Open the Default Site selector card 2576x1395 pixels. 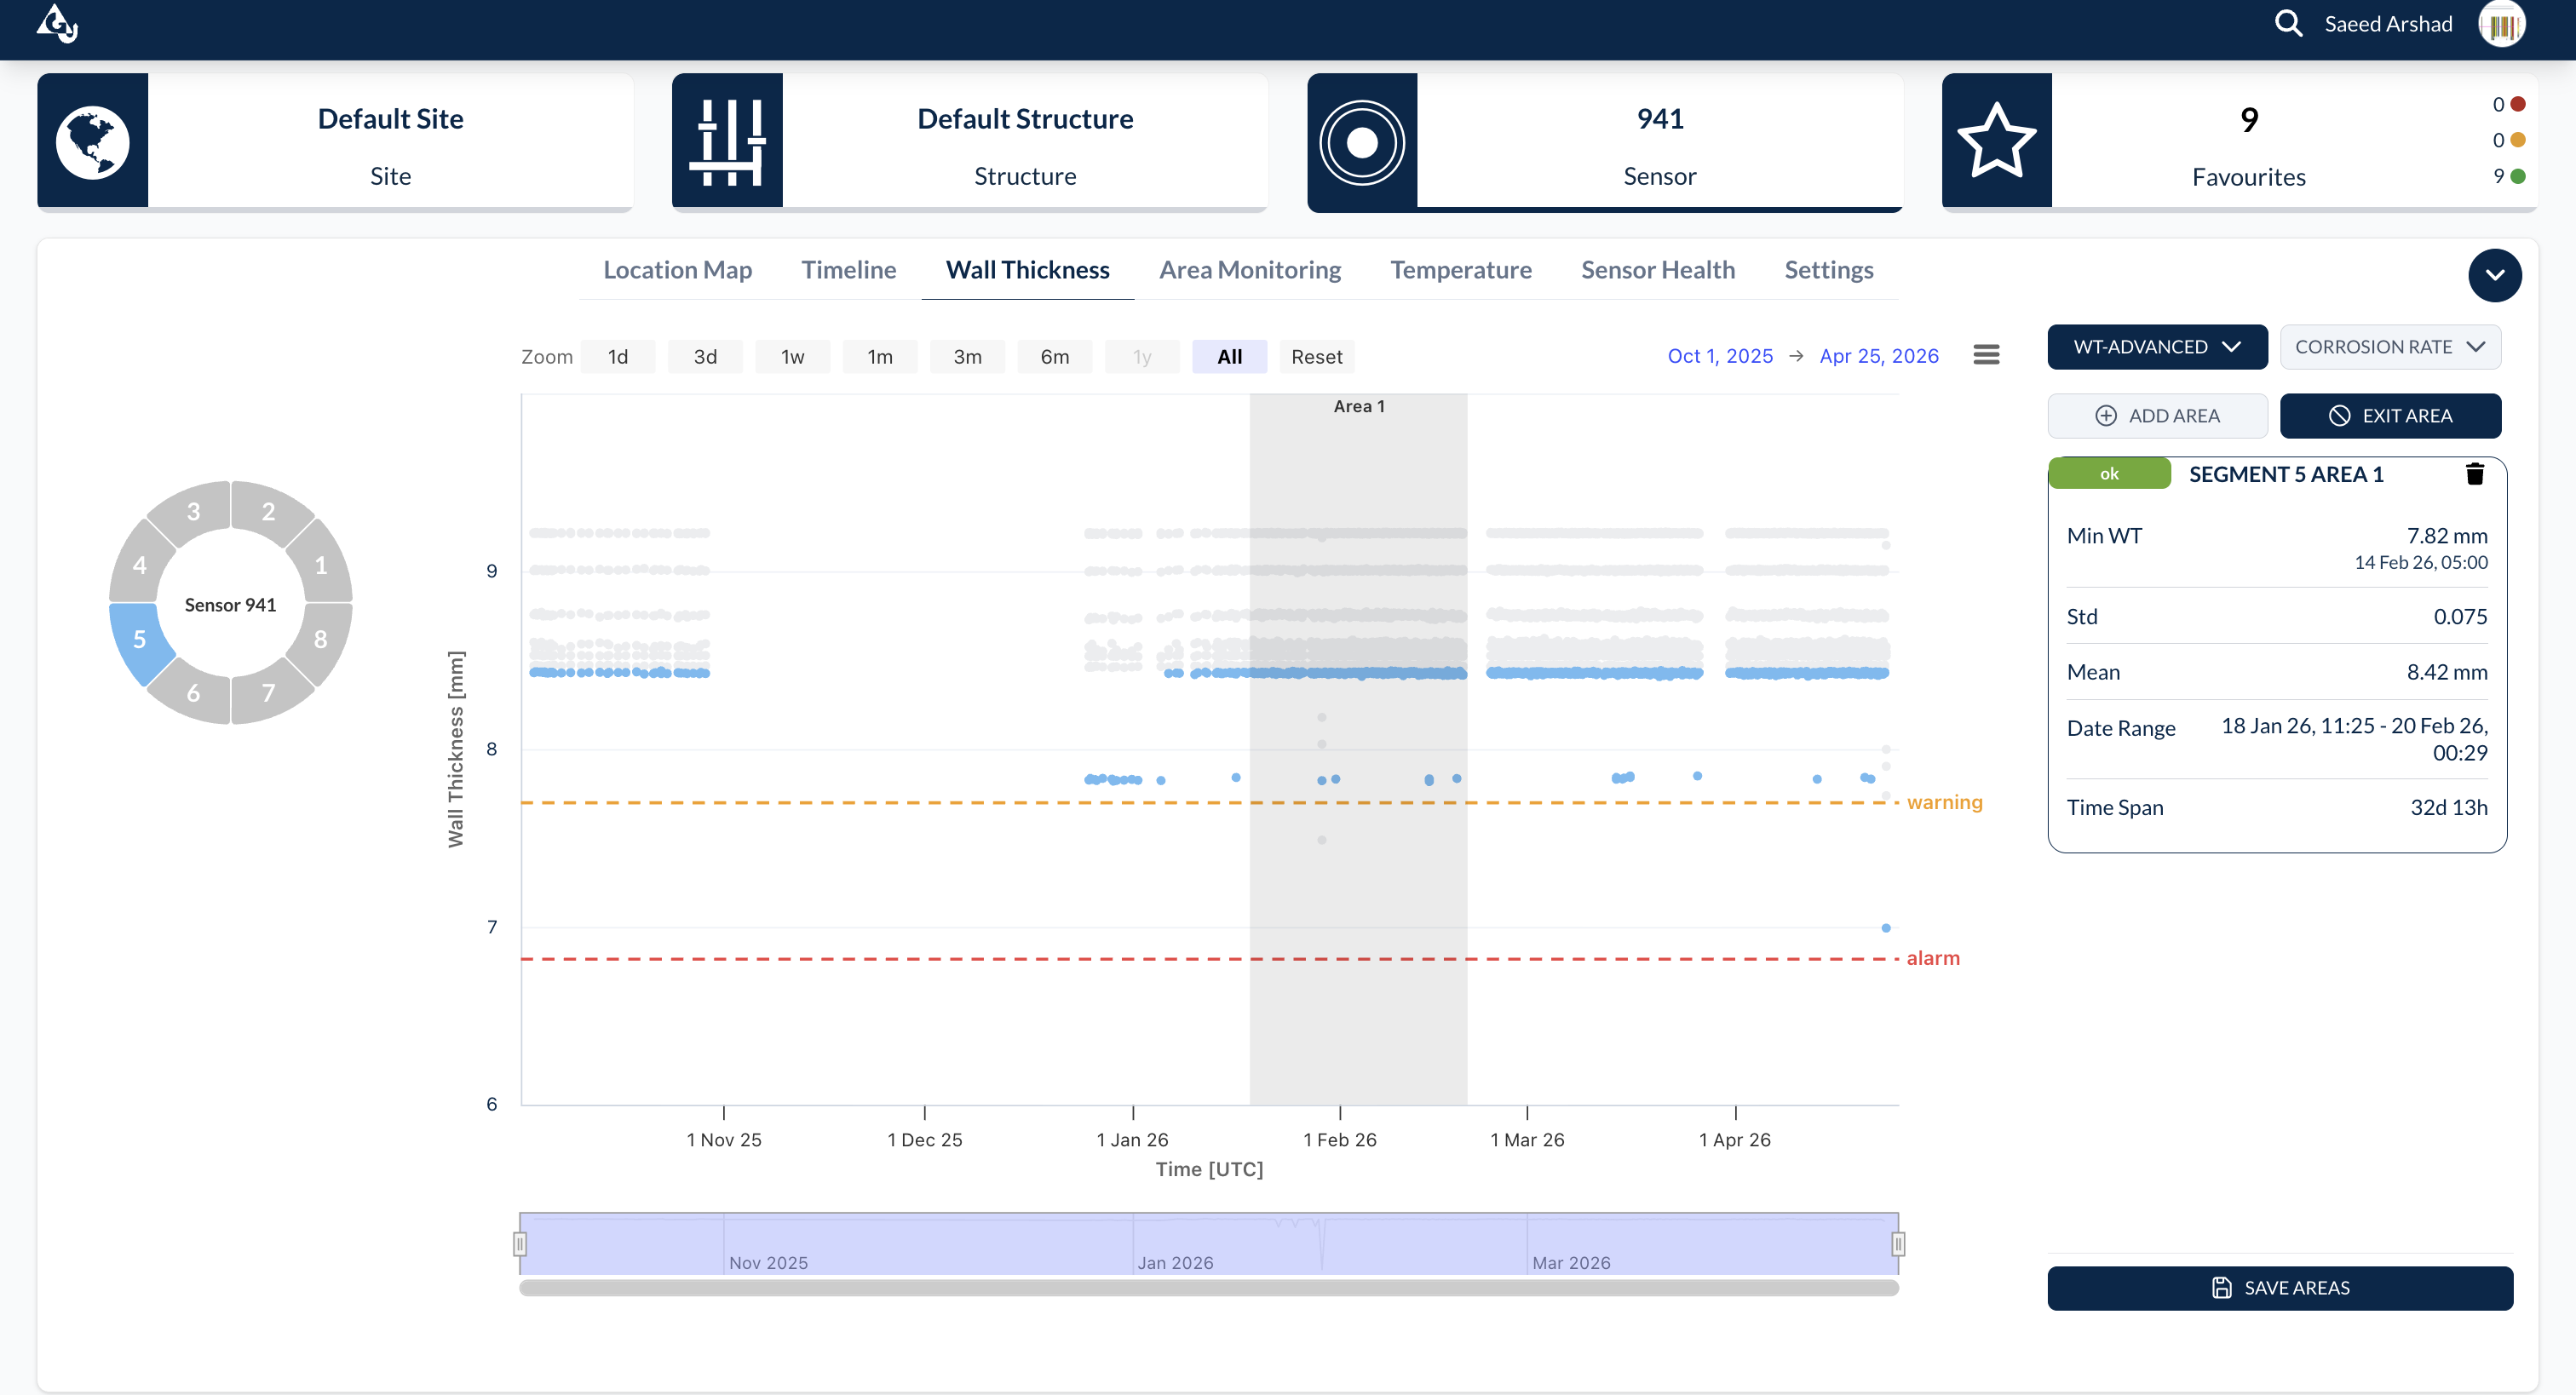(335, 141)
